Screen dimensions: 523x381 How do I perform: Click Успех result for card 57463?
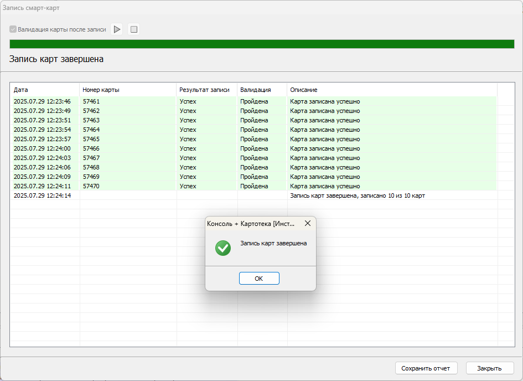click(x=188, y=120)
